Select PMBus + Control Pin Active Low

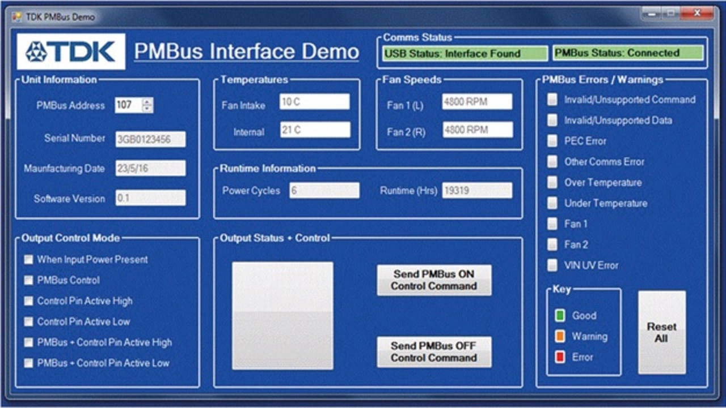click(28, 363)
